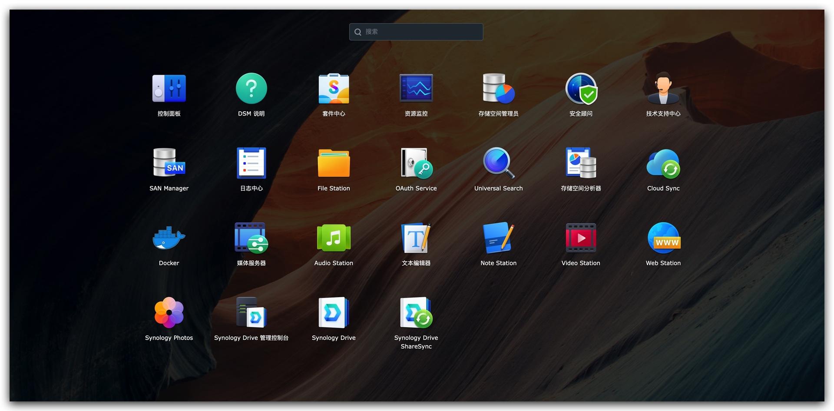Open 资源监控 resource monitor icon
Image resolution: width=834 pixels, height=411 pixels.
[416, 88]
